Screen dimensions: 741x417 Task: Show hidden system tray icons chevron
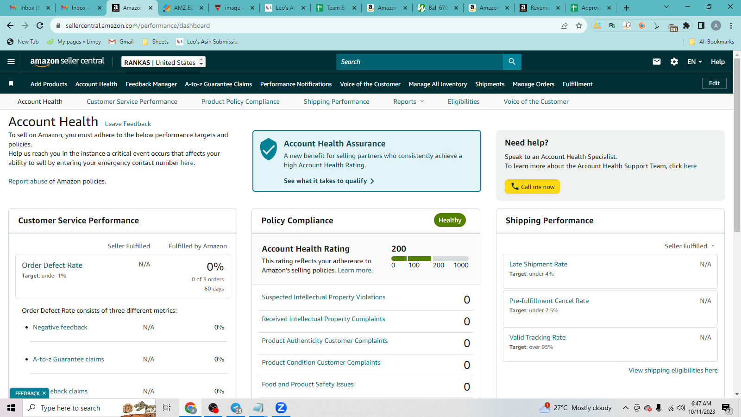click(x=625, y=408)
